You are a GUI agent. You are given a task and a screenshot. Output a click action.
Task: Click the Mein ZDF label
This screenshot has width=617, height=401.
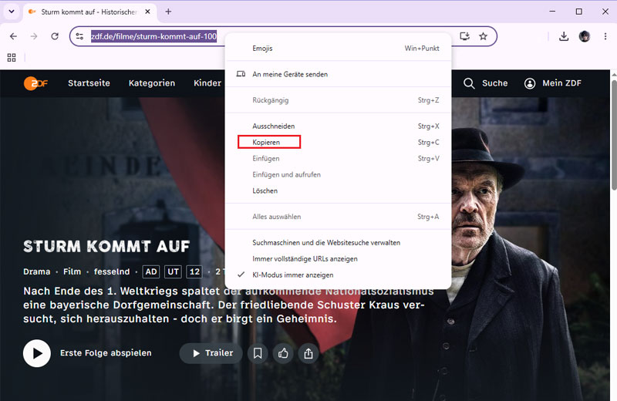561,83
